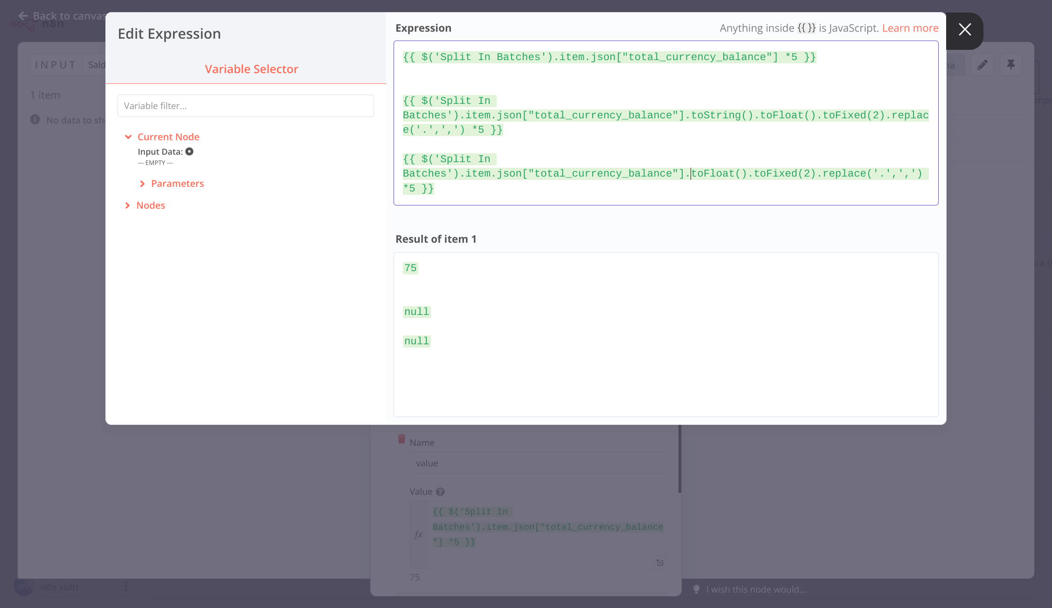Click the Variable filter input field
Viewport: 1052px width, 608px height.
pos(245,106)
